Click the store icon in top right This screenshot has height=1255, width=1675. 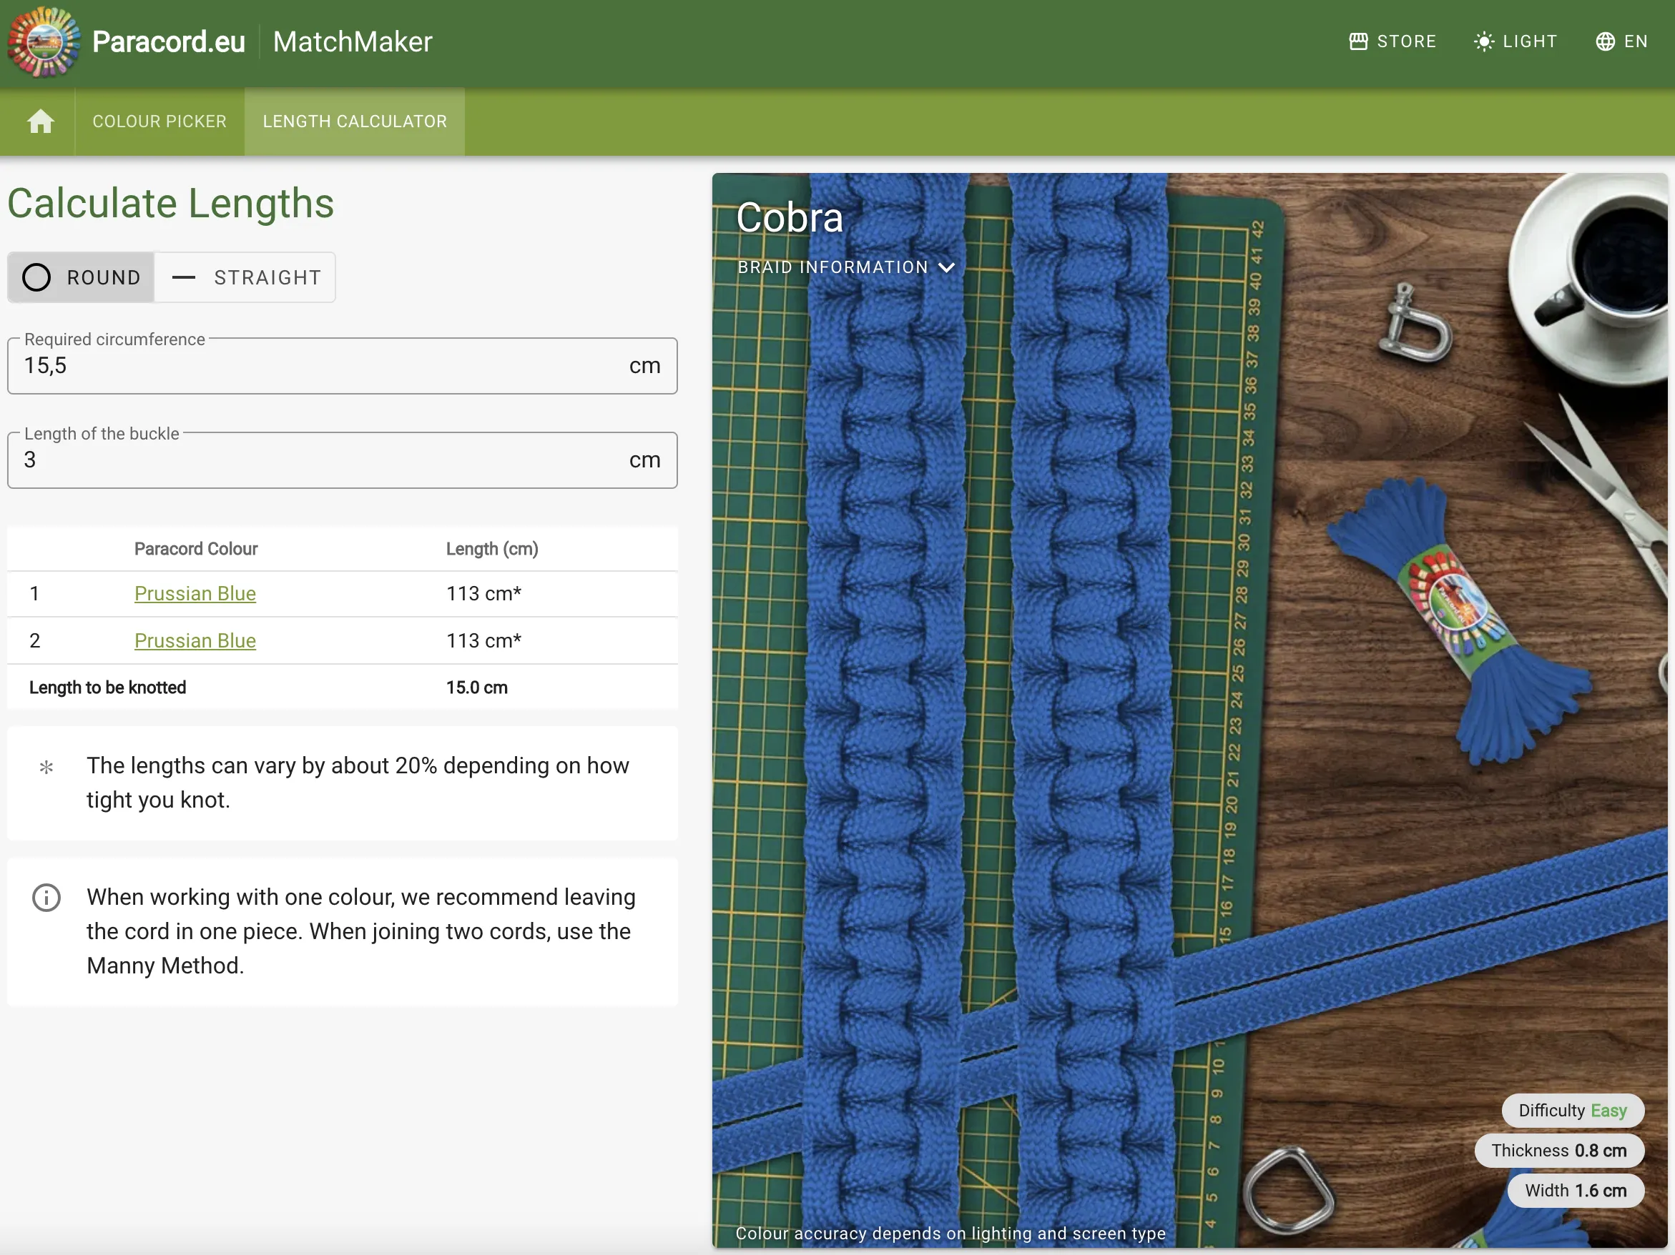[x=1358, y=42]
